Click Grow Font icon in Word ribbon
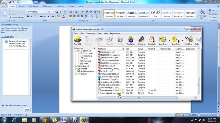The height and width of the screenshot is (123, 220). (x=57, y=12)
